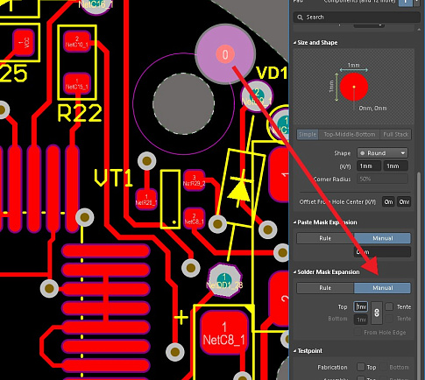The image size is (425, 380).
Task: Click the chain link icon between Top and Bottom
Action: [377, 313]
